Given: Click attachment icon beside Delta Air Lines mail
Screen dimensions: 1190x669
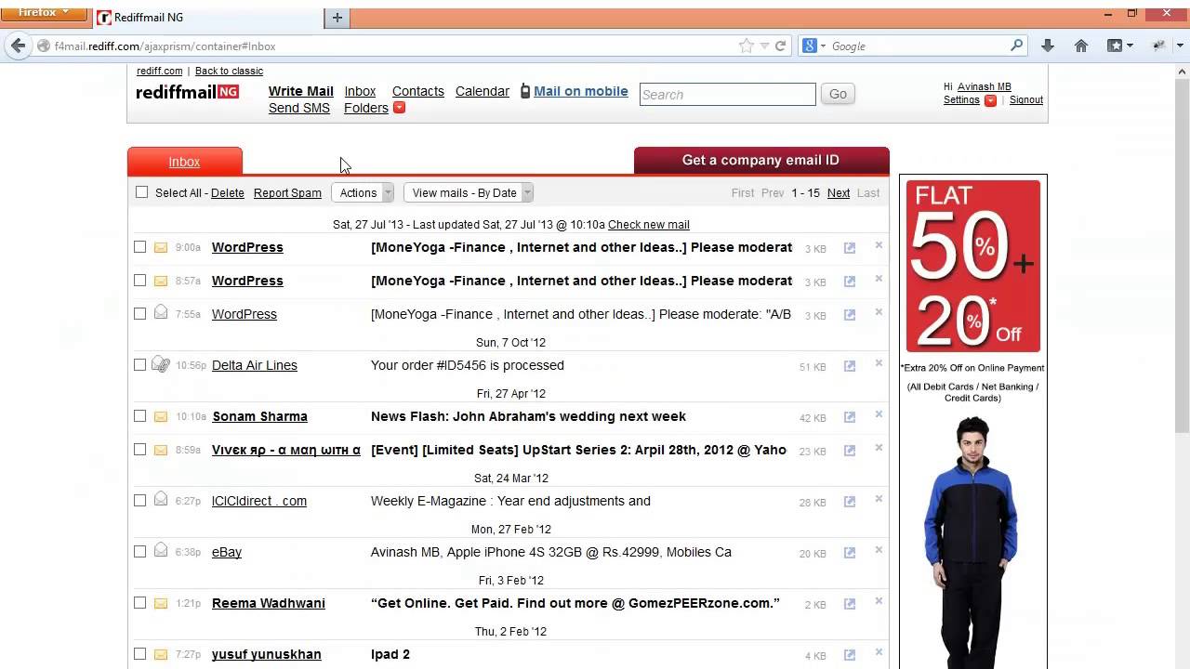Looking at the screenshot, I should click(161, 364).
